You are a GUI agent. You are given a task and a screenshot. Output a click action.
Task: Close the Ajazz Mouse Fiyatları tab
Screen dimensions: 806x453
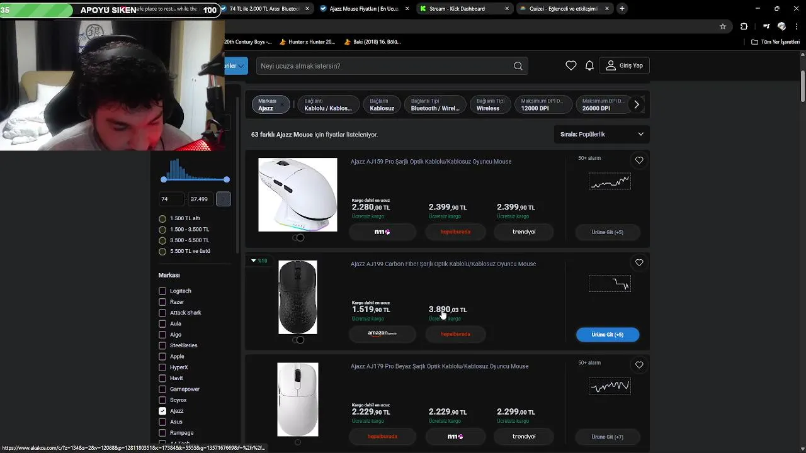[x=406, y=9]
